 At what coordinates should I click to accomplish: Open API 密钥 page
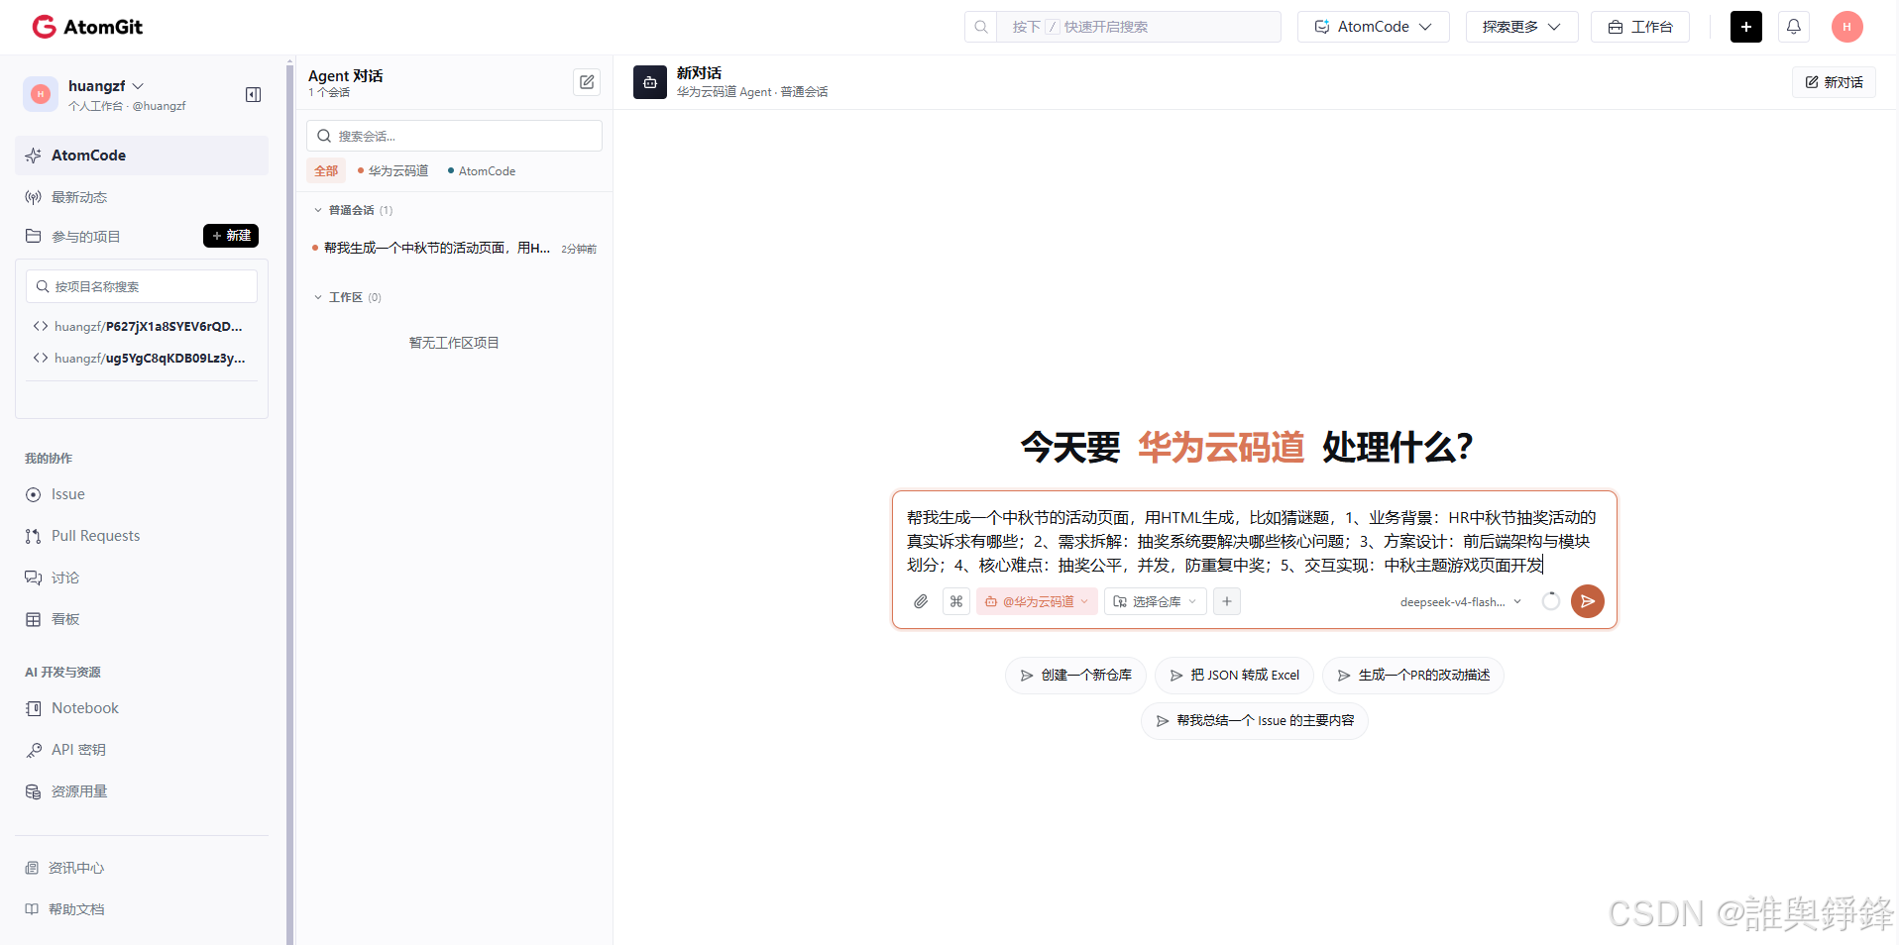click(x=142, y=750)
